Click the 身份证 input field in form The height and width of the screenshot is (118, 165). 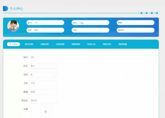43,100
